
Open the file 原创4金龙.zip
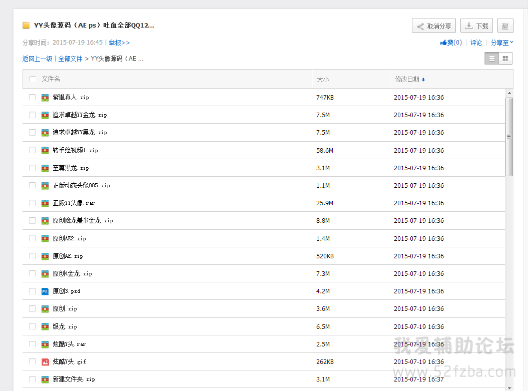73,274
